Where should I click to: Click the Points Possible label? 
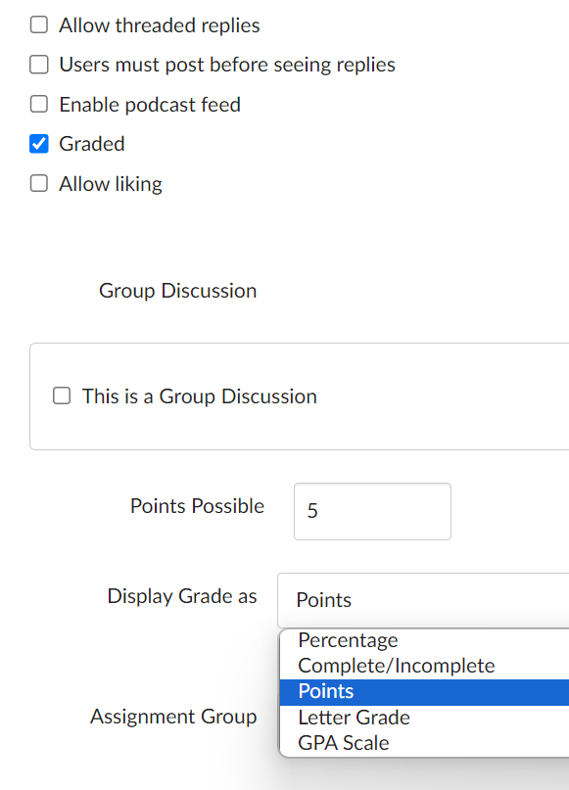tap(197, 506)
